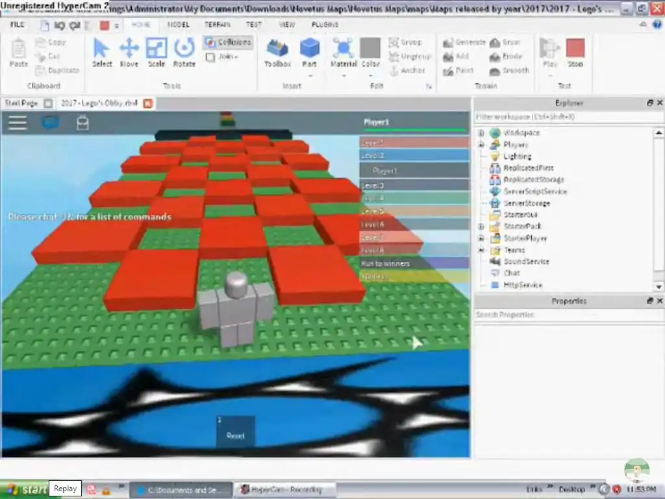The image size is (665, 499).
Task: Close the Lego's Obby document tab
Action: click(x=147, y=103)
